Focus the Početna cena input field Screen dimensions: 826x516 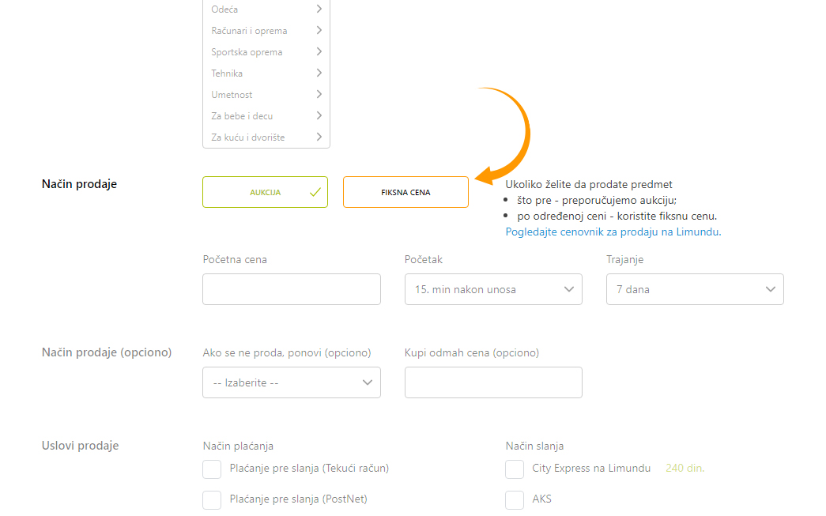[x=292, y=289]
